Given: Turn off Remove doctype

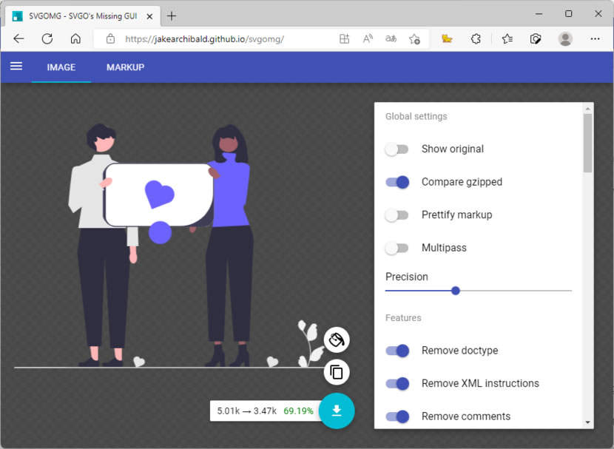Looking at the screenshot, I should point(397,351).
